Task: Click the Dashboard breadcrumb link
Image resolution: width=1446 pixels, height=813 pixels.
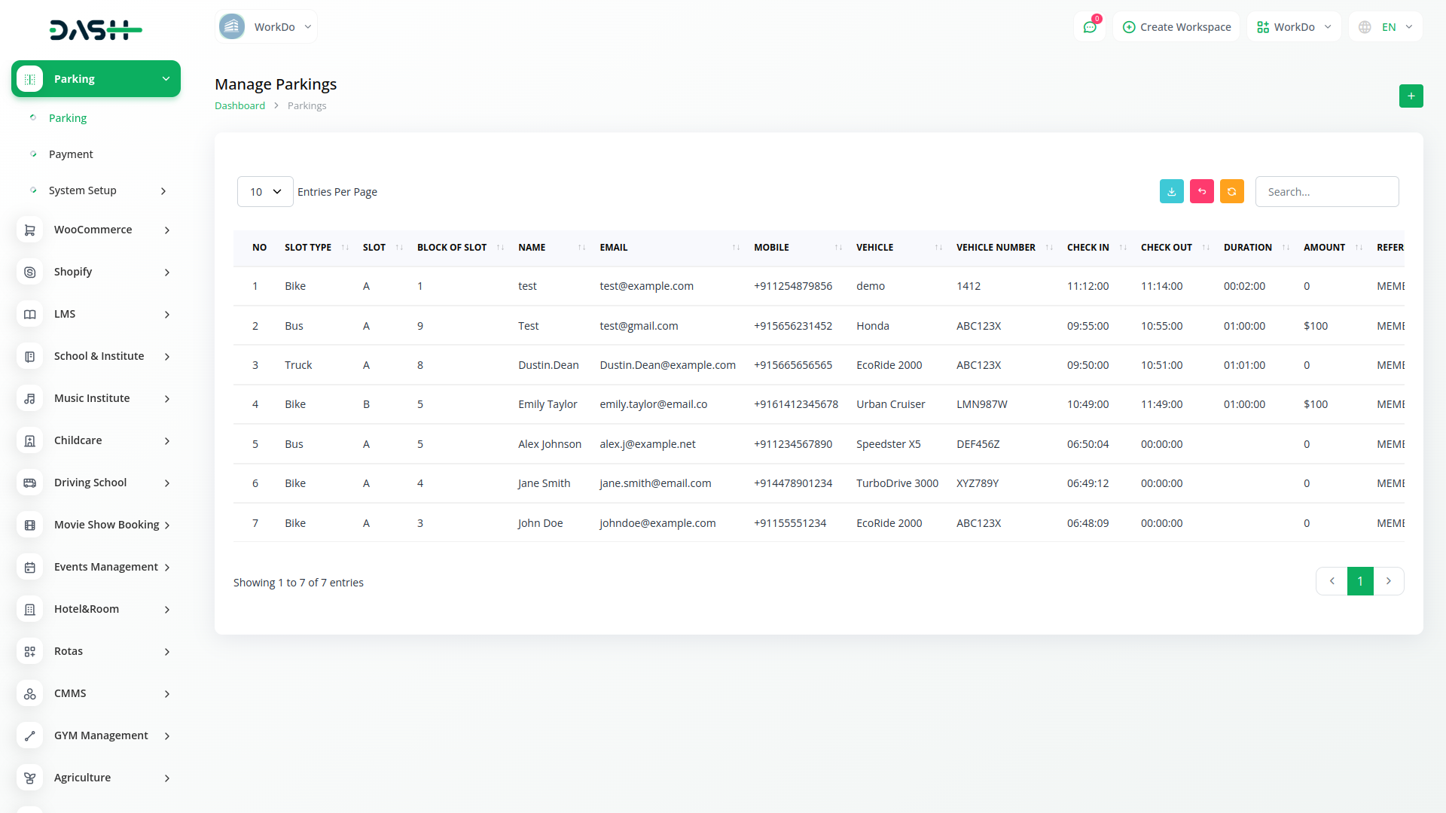Action: tap(239, 106)
